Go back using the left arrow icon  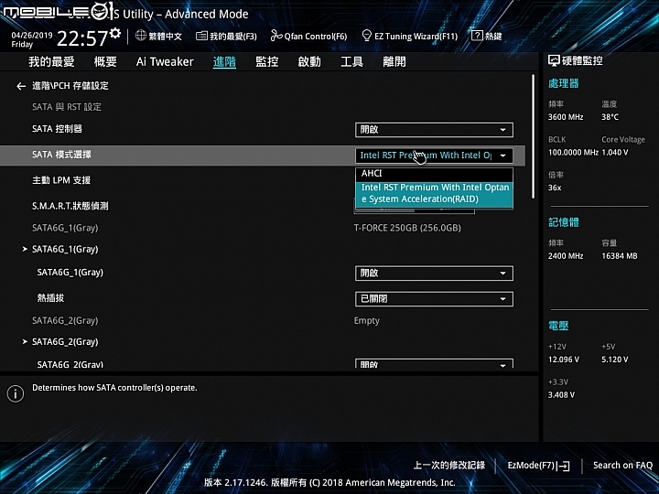[21, 86]
